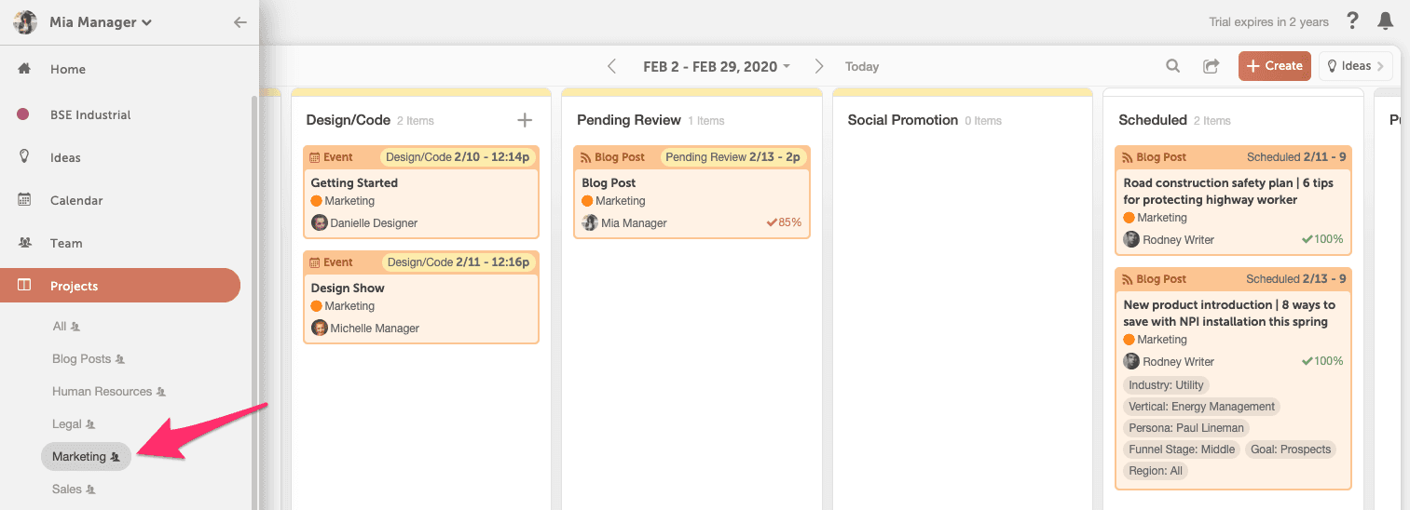Viewport: 1410px width, 510px height.
Task: Click Mia Manager's profile avatar in sidebar header
Action: tap(25, 22)
